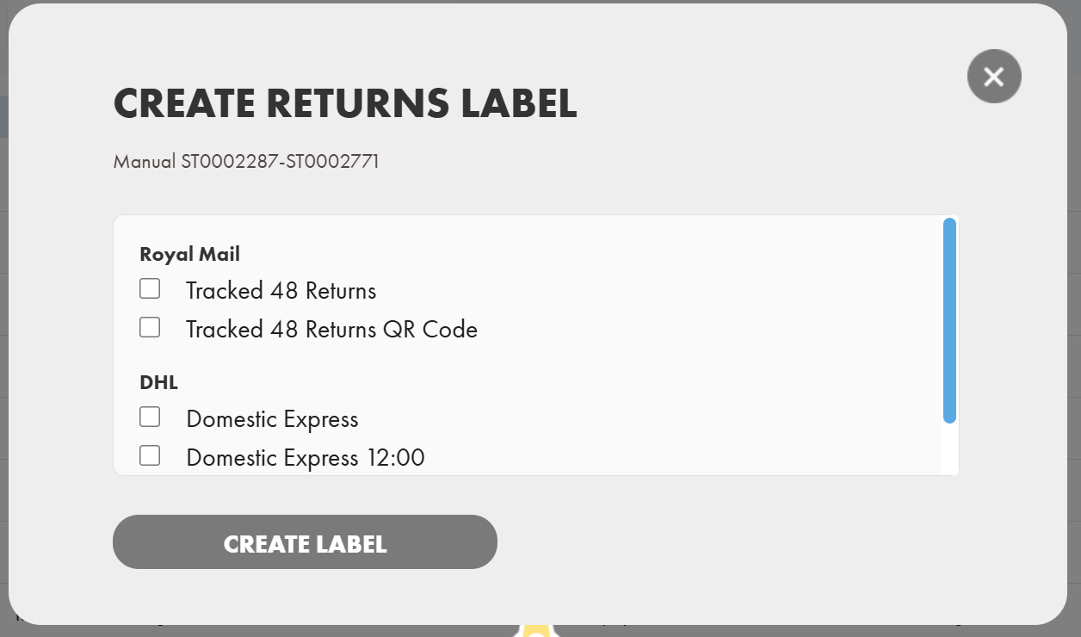1081x637 pixels.
Task: Check the DHL Domestic Express box
Action: (150, 417)
